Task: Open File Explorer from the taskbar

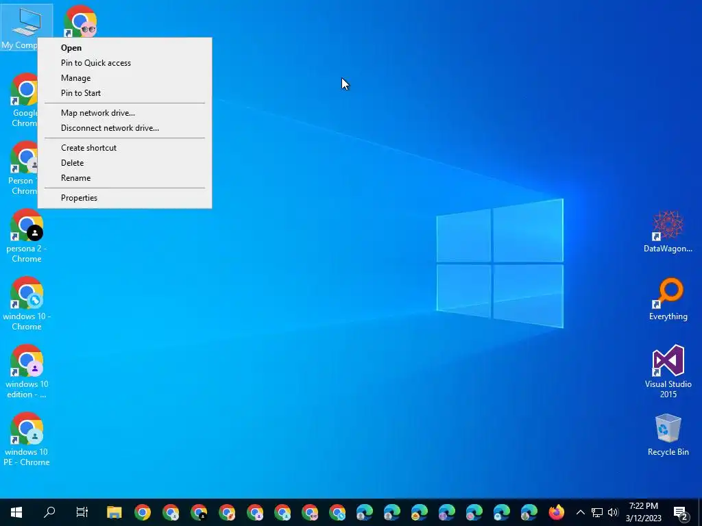Action: [114, 512]
